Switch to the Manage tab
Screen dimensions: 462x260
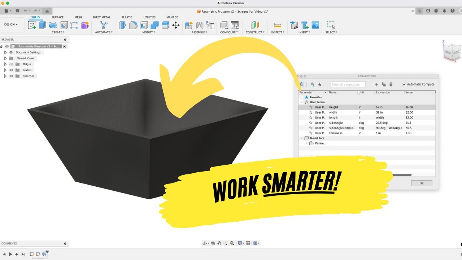pyautogui.click(x=172, y=17)
